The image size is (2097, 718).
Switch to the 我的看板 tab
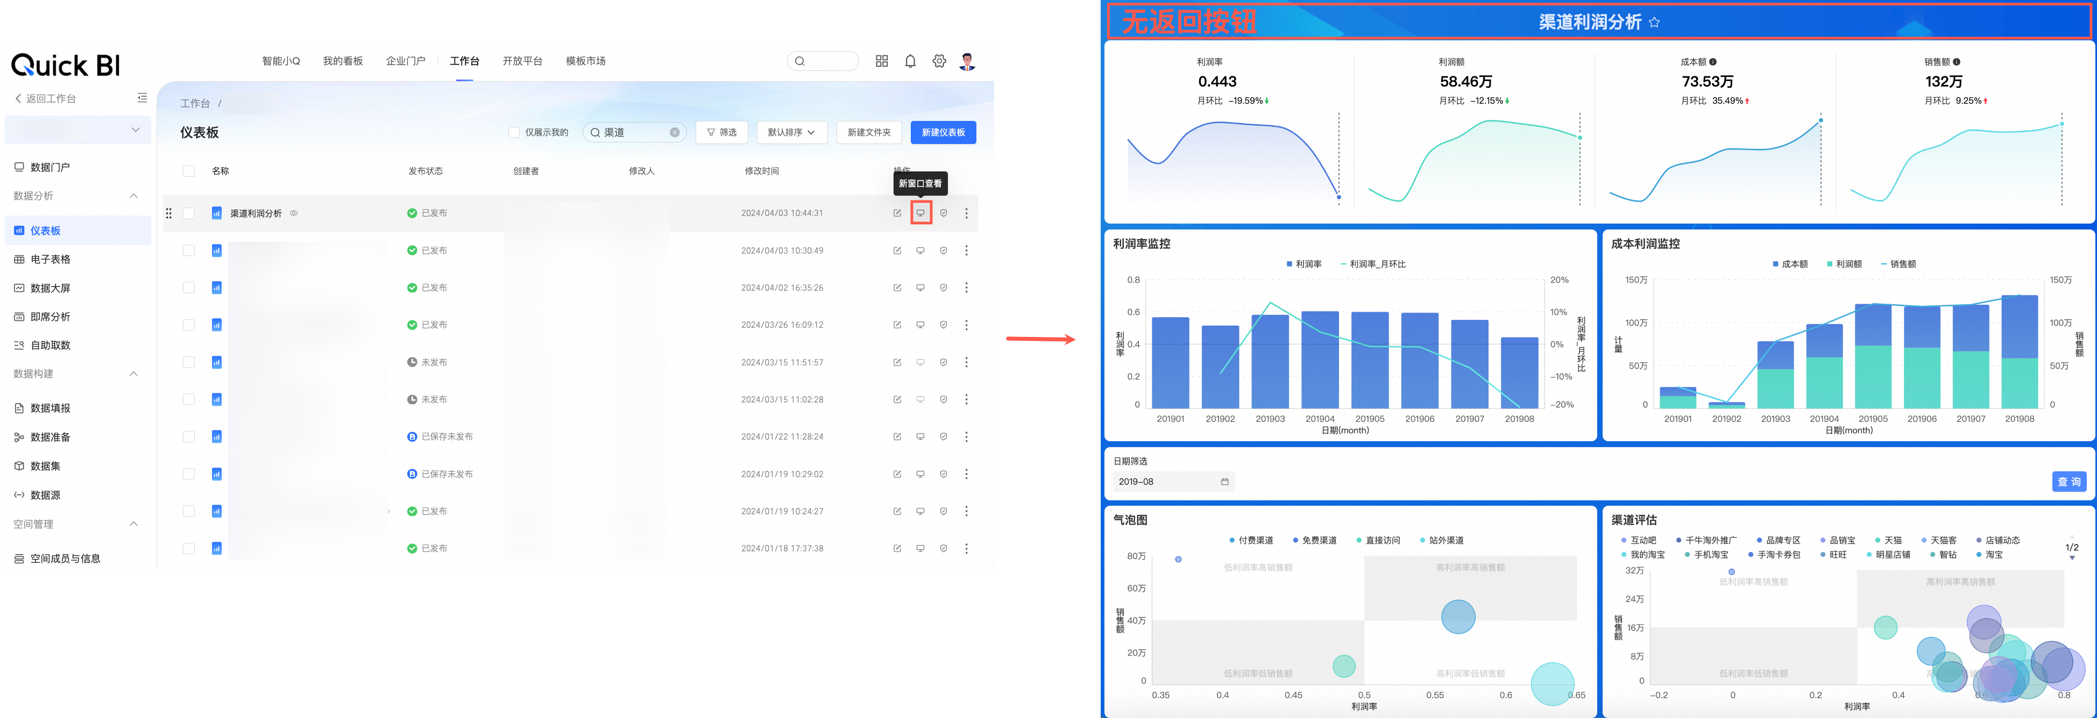[x=343, y=61]
